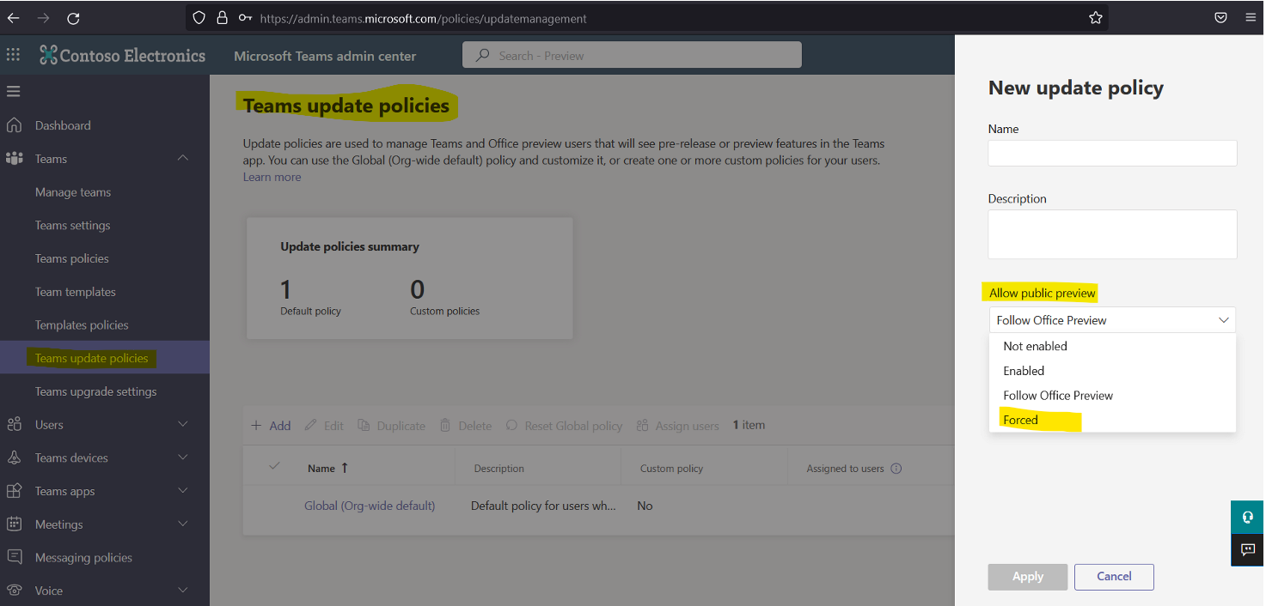Click the key permissions icon in address bar

coord(245,17)
